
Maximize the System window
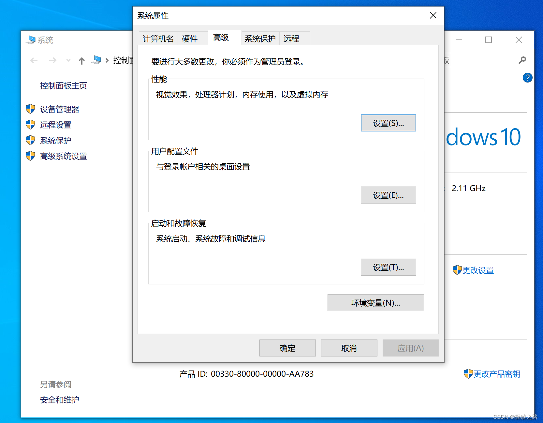point(489,40)
